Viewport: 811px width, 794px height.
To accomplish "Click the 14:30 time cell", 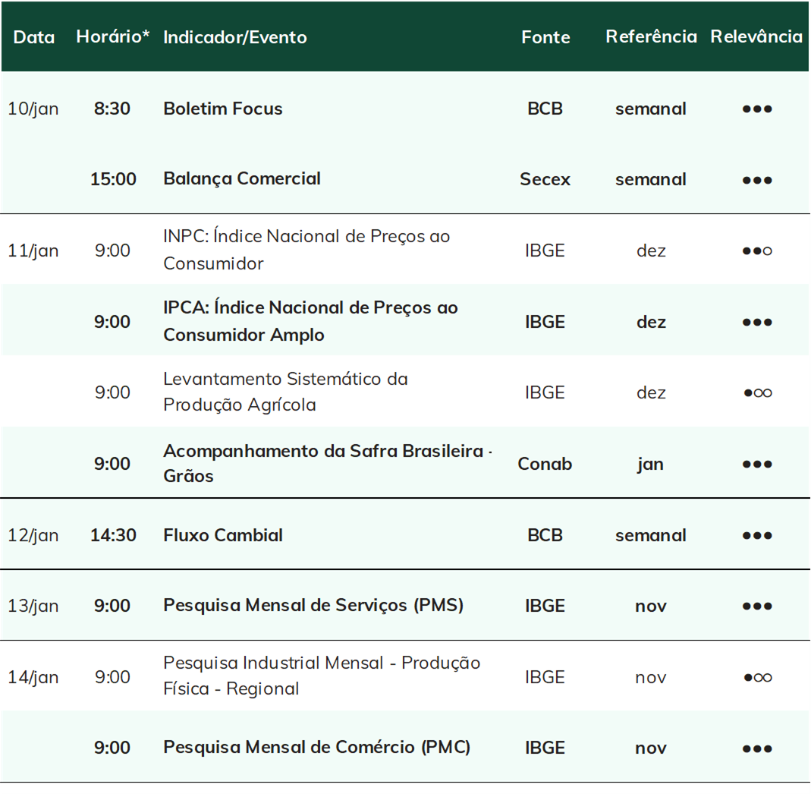I will coord(113,535).
